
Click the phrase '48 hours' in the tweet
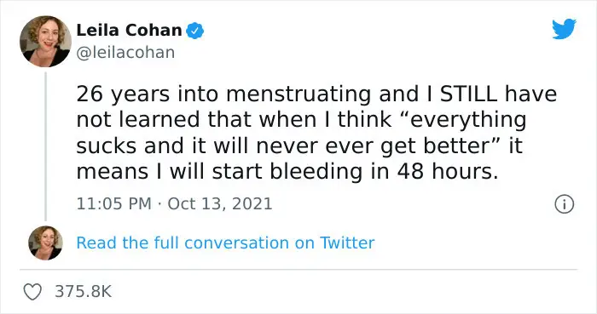tap(448, 171)
